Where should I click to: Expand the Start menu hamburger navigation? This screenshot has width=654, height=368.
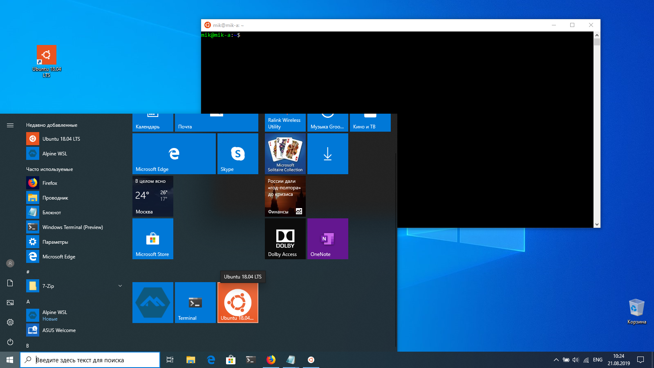[x=10, y=125]
